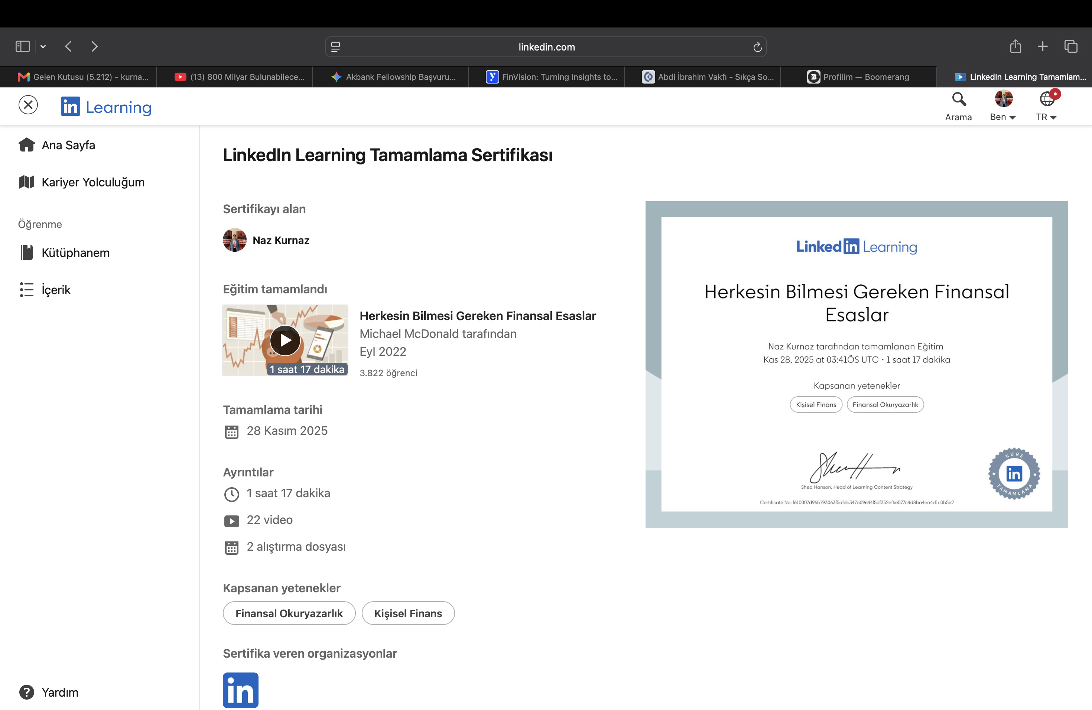Expand the Ben profile dropdown
This screenshot has width=1092, height=710.
[1002, 107]
